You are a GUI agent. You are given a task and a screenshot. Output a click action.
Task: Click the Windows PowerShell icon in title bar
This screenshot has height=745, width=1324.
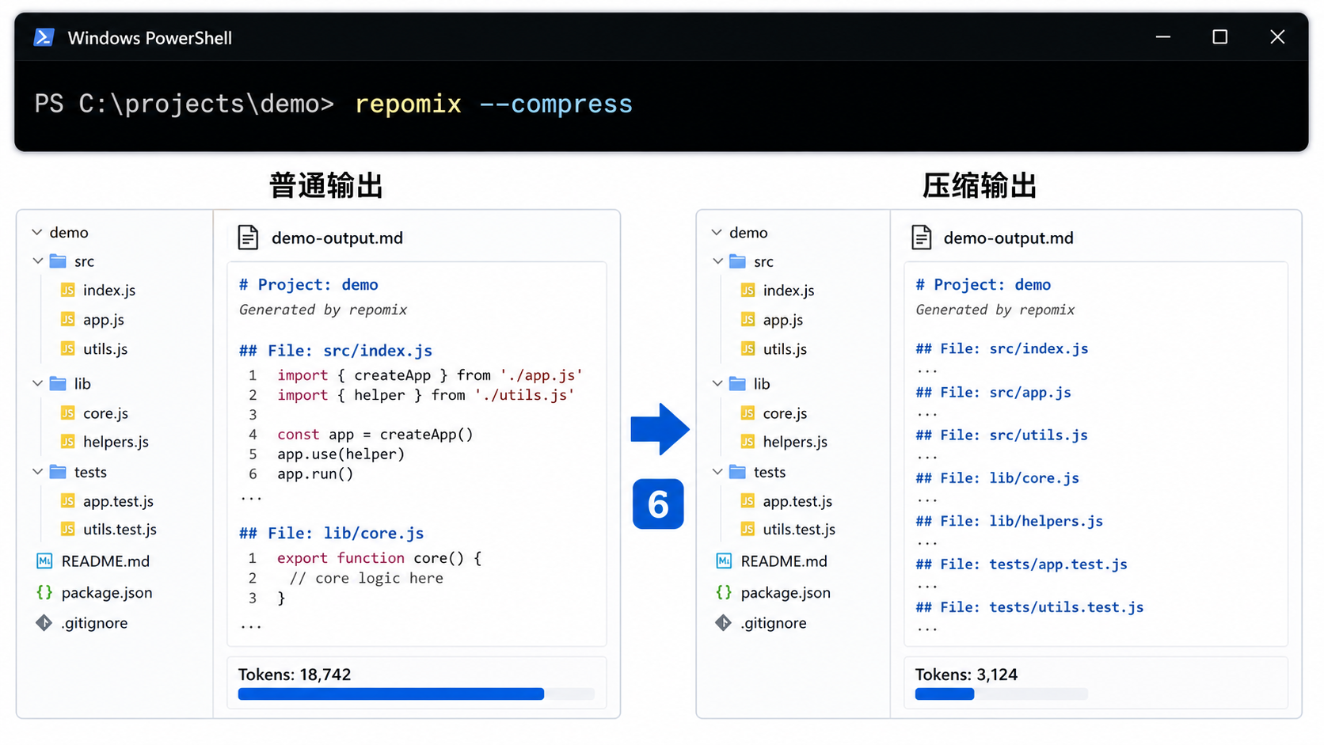coord(44,37)
